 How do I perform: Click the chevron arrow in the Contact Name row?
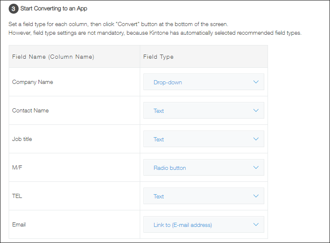pyautogui.click(x=256, y=110)
